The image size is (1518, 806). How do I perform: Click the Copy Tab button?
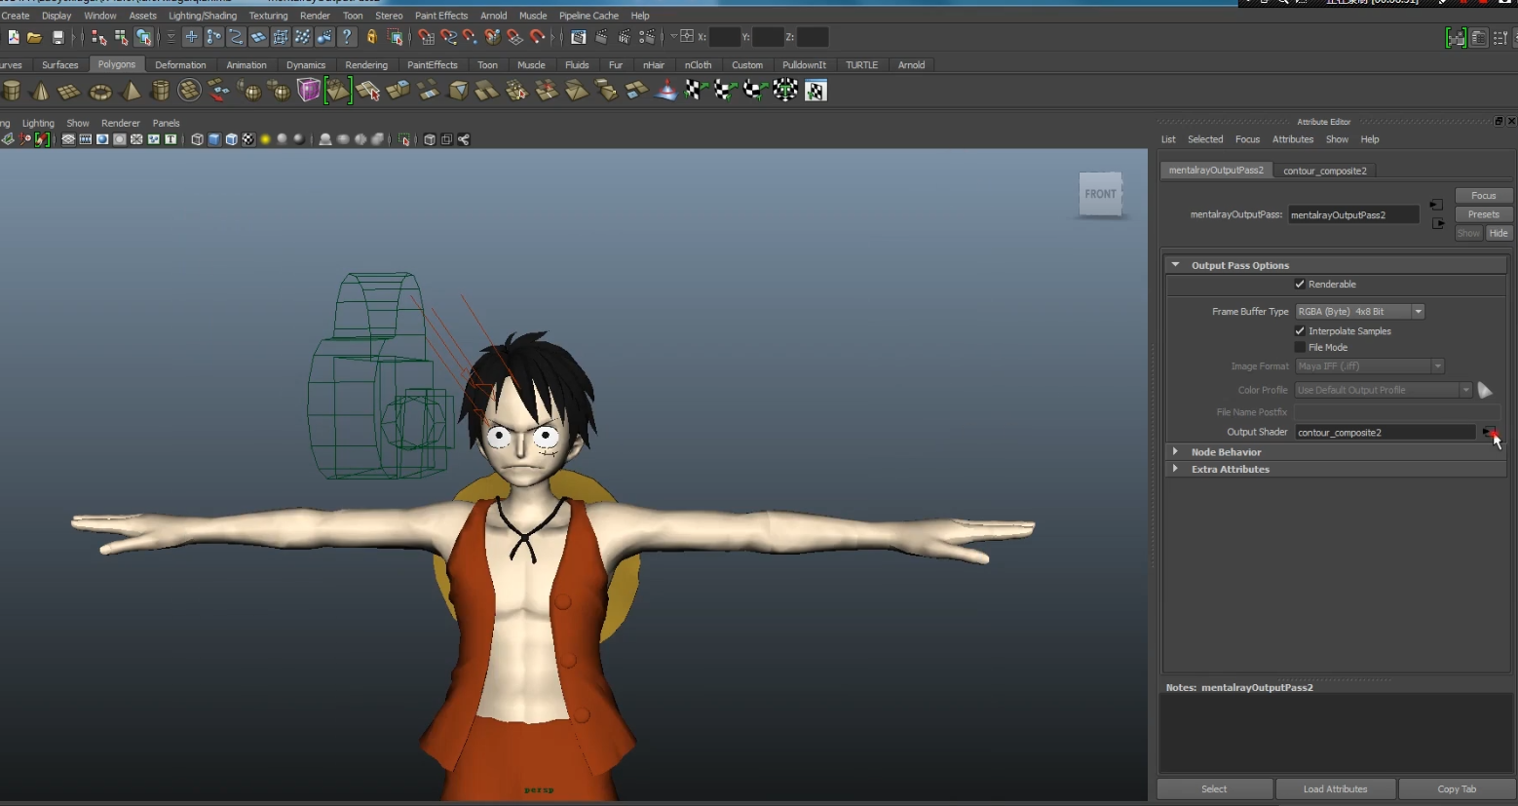pos(1457,789)
